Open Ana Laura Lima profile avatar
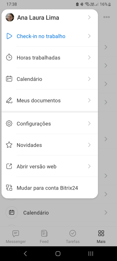This screenshot has width=117, height=261. [x=10, y=17]
